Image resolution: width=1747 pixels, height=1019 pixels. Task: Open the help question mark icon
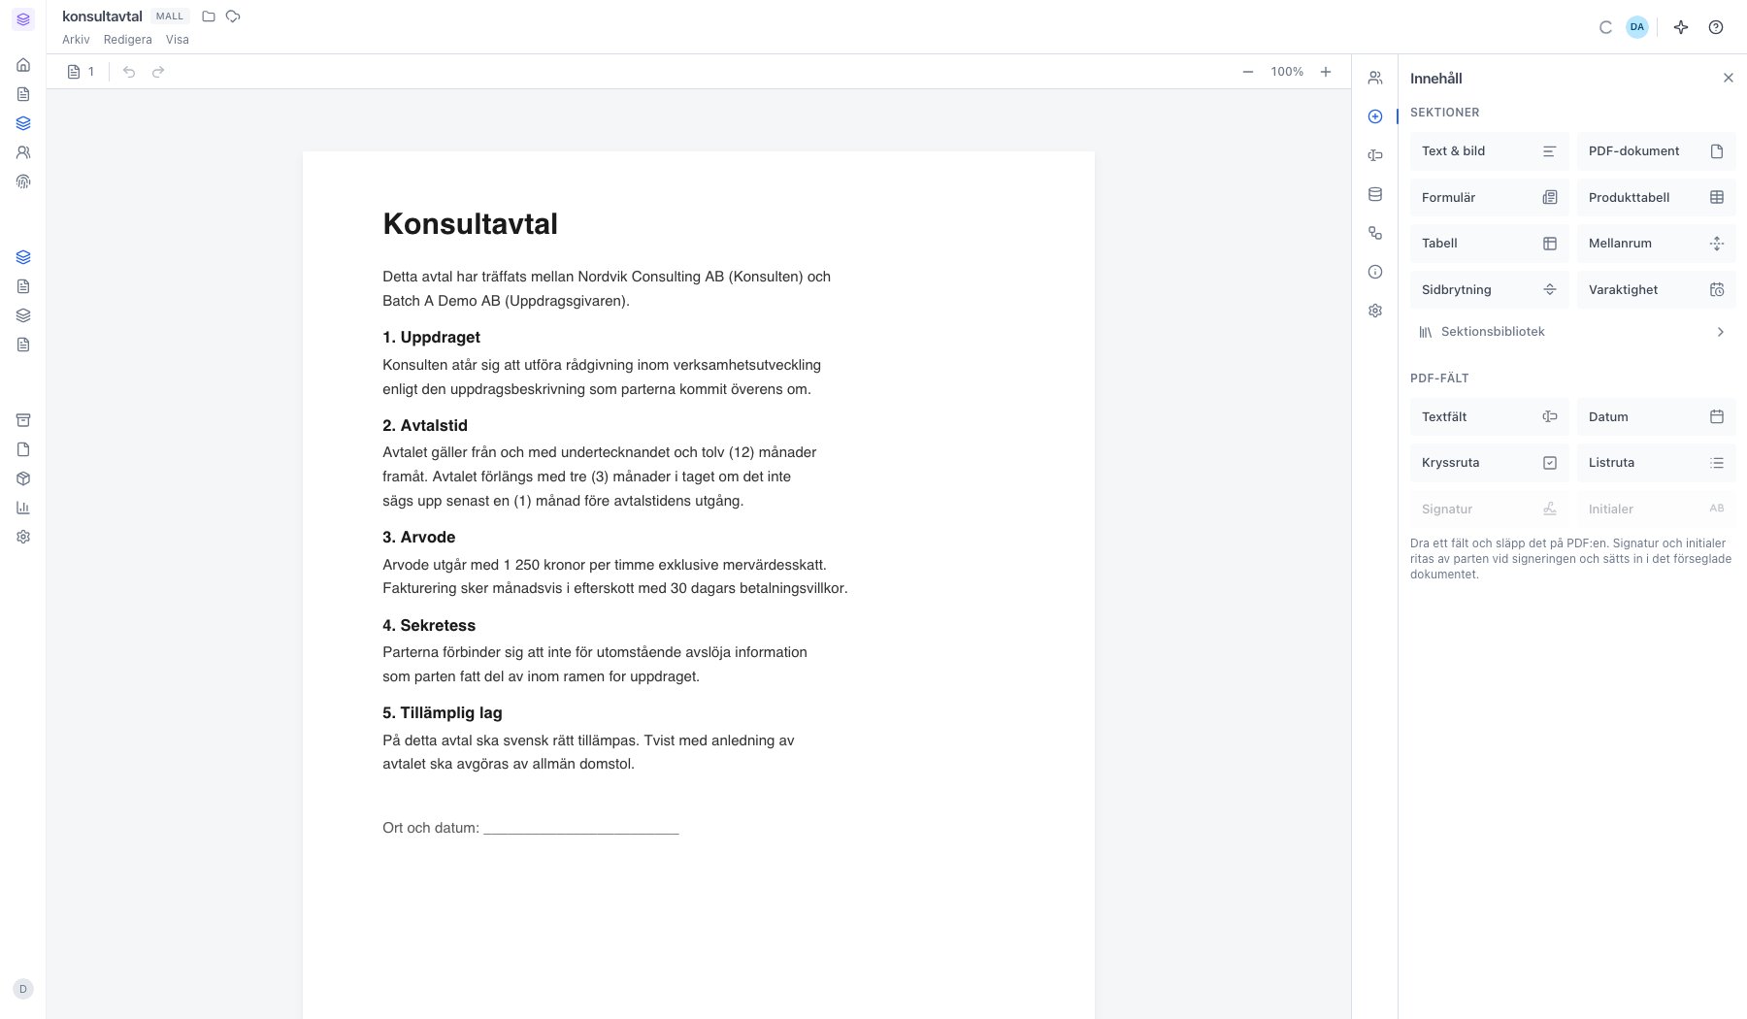tap(1716, 27)
